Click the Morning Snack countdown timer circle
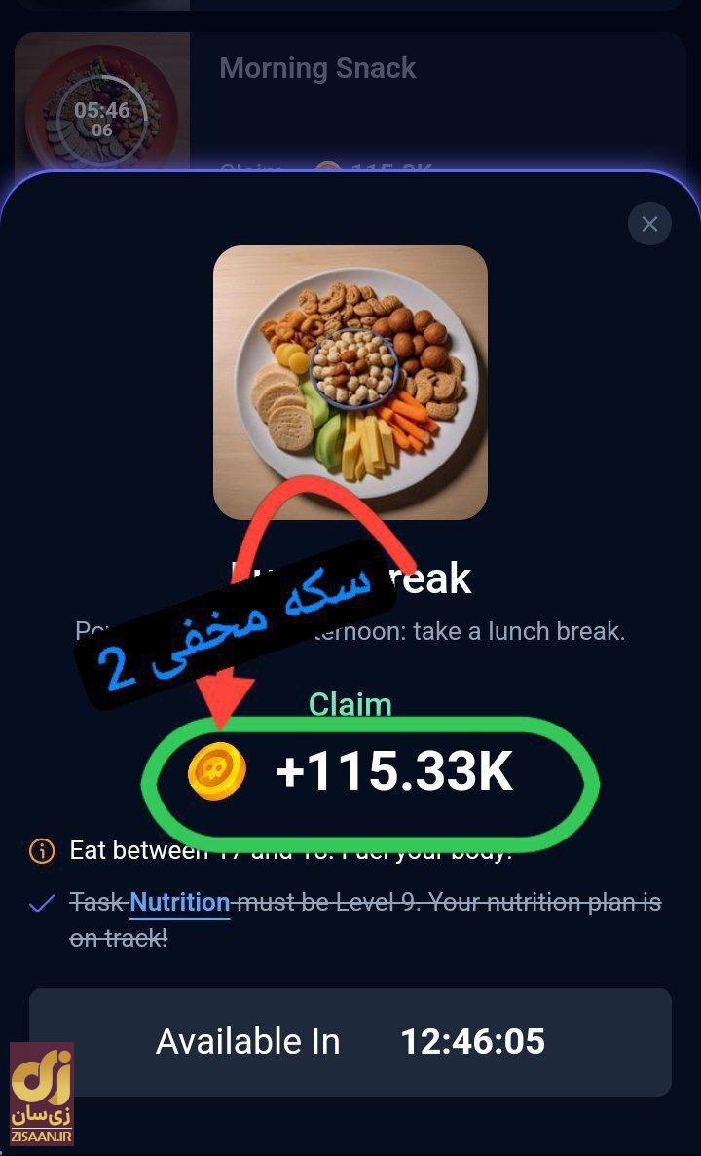The width and height of the screenshot is (701, 1156). tap(101, 120)
